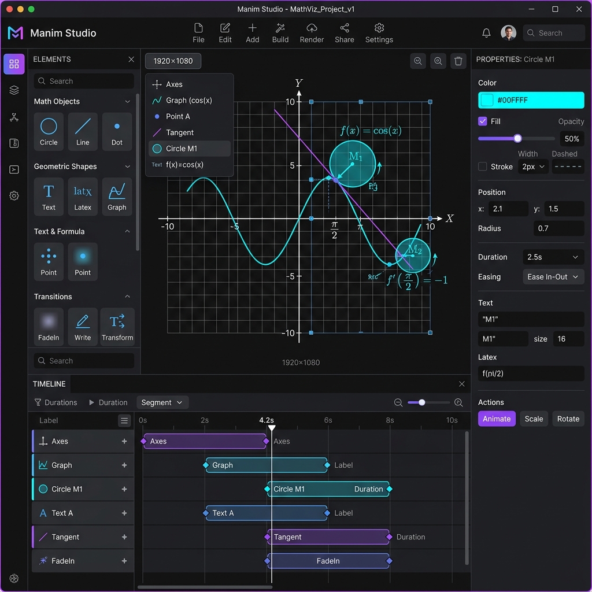Open the timeline label list menu icon
The width and height of the screenshot is (592, 592).
click(x=124, y=421)
